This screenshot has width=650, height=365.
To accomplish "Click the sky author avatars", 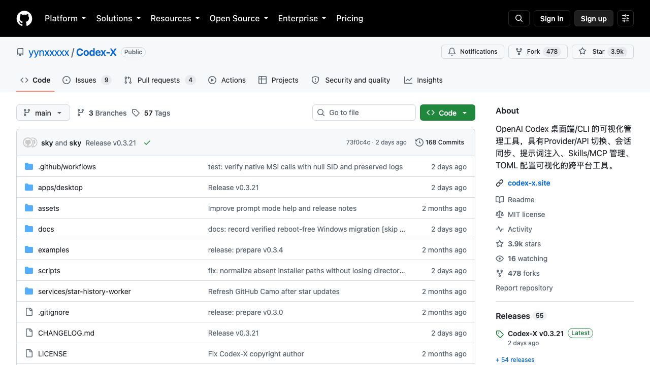I will (30, 142).
